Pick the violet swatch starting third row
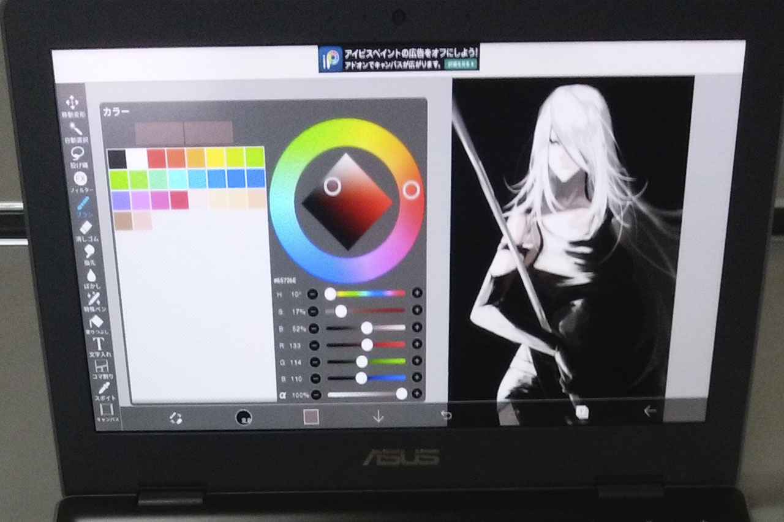 pyautogui.click(x=121, y=201)
